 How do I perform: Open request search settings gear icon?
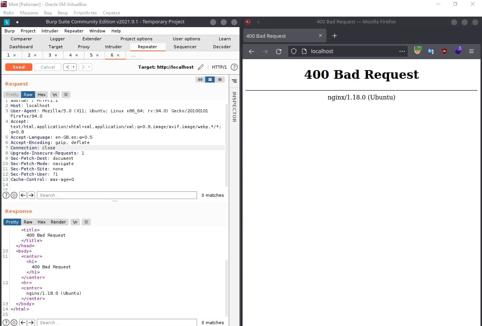pyautogui.click(x=14, y=195)
